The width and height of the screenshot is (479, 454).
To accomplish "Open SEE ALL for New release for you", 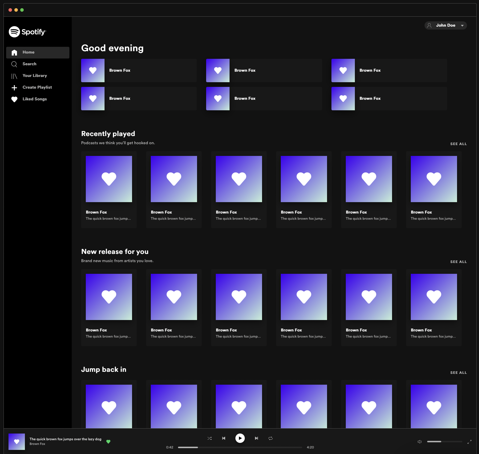I will pyautogui.click(x=458, y=262).
